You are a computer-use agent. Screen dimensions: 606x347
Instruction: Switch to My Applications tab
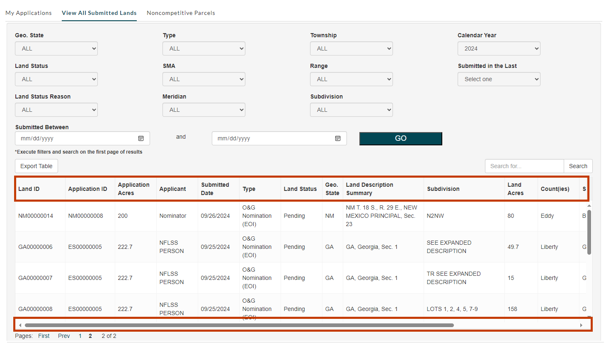pos(29,13)
